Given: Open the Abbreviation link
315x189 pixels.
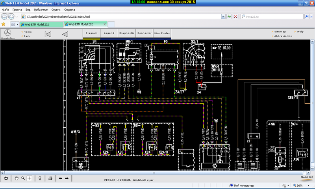Looking at the screenshot, I should coord(283,36).
